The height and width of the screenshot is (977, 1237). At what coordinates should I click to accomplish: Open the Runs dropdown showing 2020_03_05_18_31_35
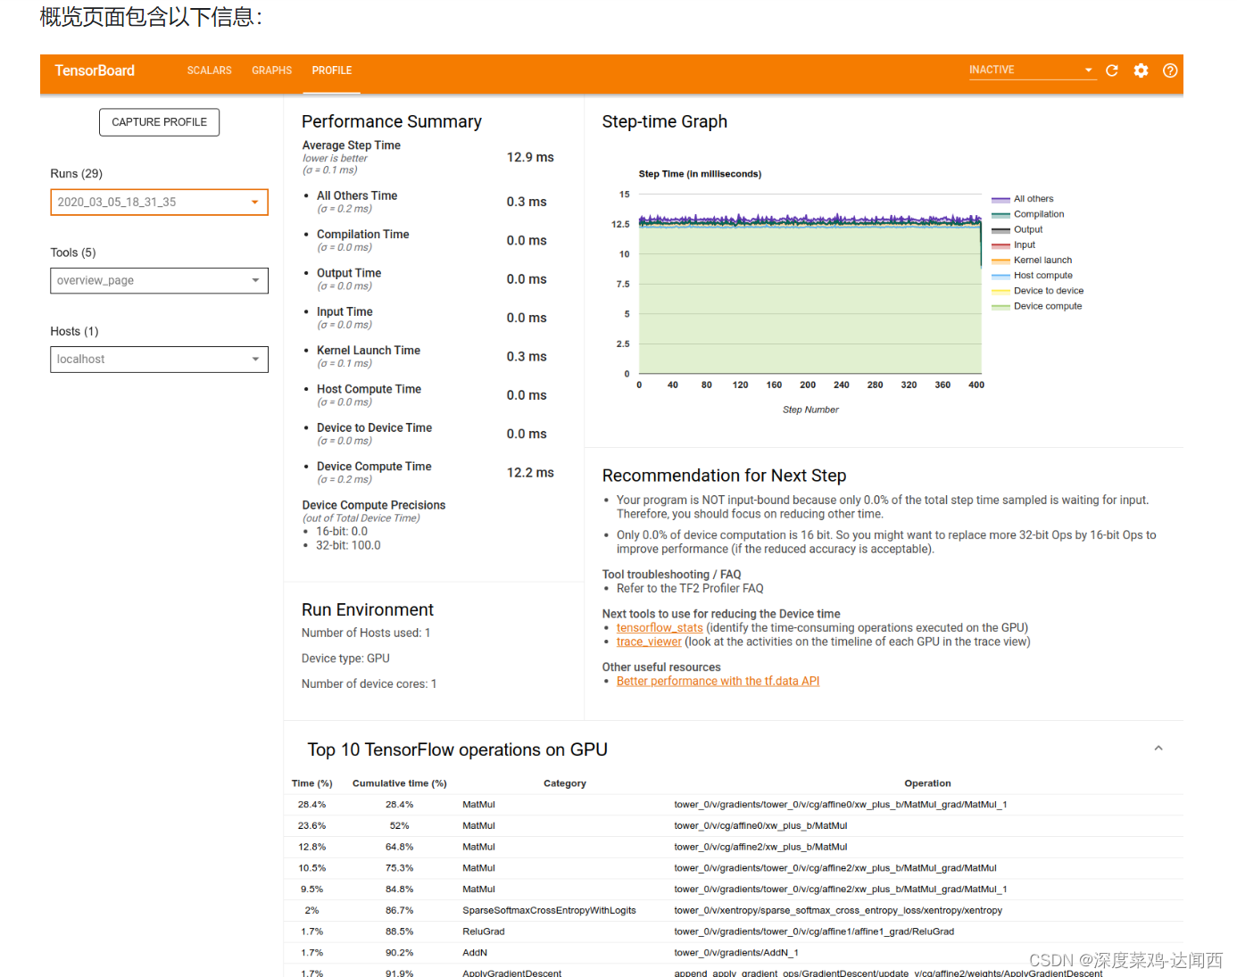coord(159,203)
